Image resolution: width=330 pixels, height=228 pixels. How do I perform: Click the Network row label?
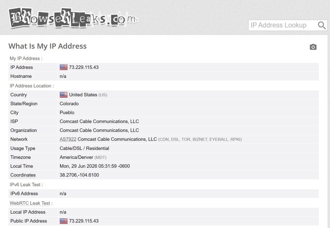pos(19,139)
